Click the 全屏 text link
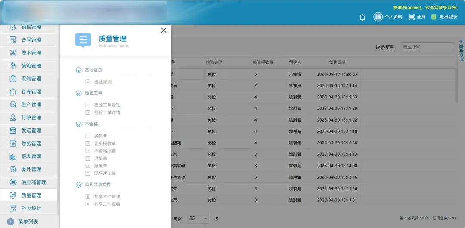The height and width of the screenshot is (228, 465). (421, 17)
